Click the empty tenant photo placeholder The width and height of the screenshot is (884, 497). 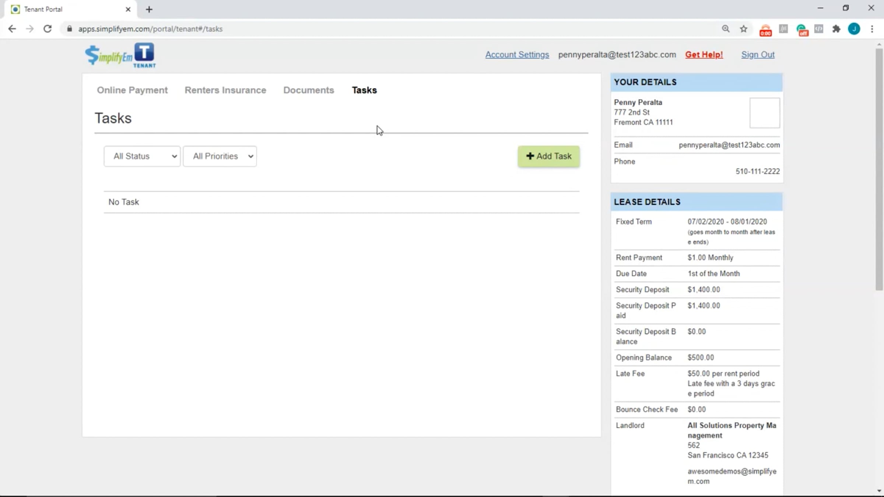[x=765, y=113]
